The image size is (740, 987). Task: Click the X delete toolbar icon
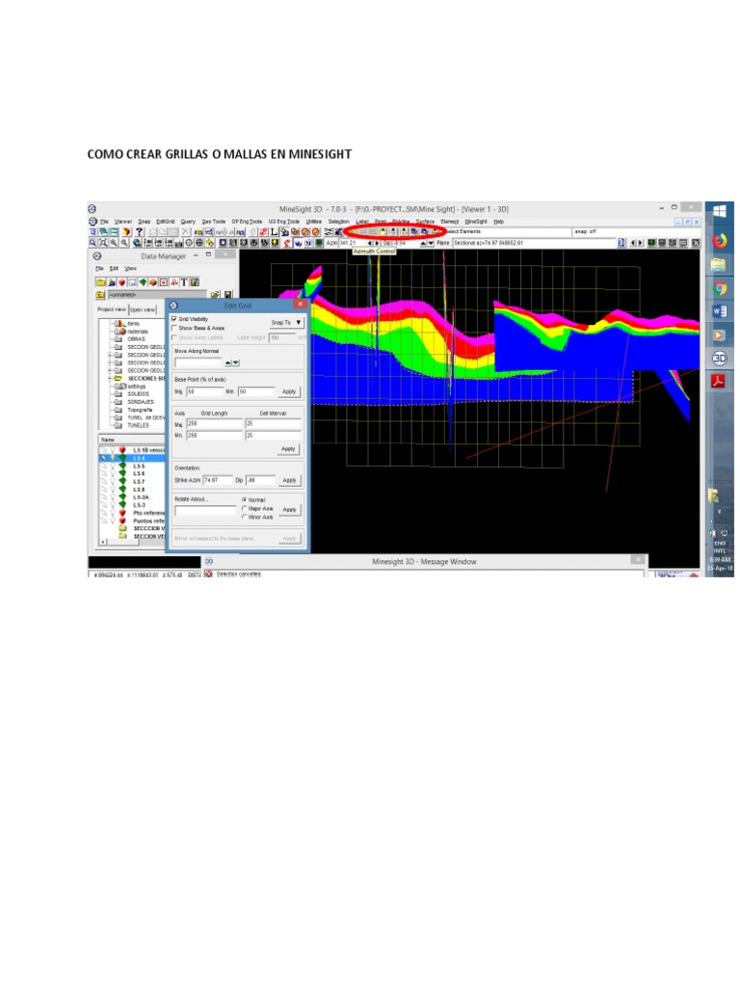186,231
